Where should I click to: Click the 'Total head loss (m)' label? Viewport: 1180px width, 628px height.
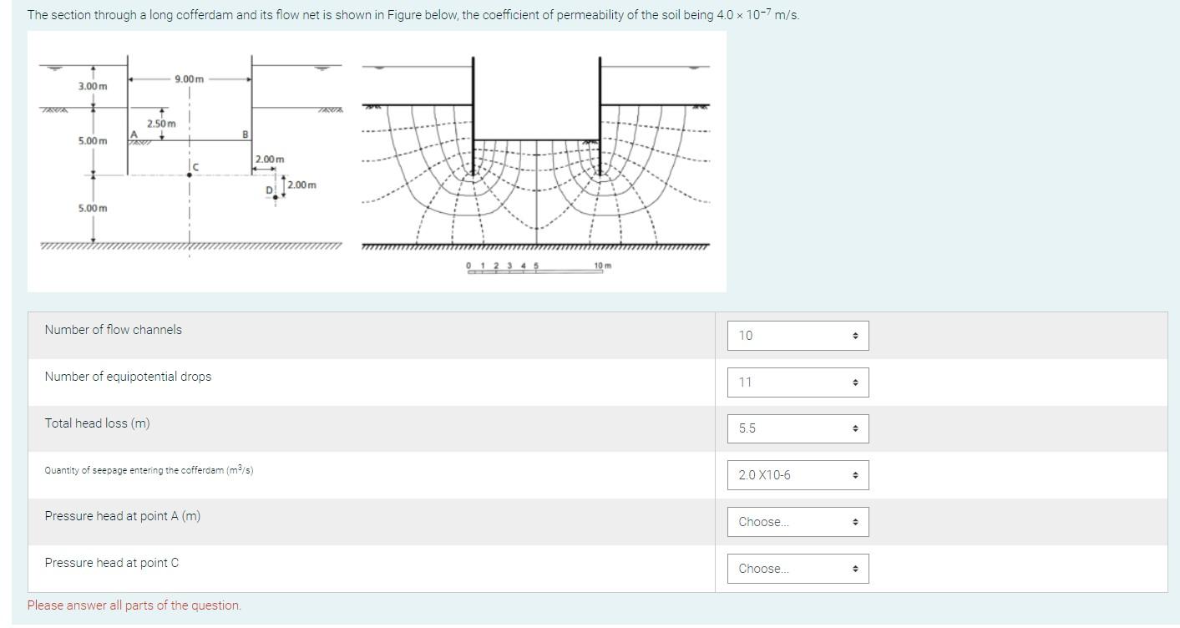98,423
